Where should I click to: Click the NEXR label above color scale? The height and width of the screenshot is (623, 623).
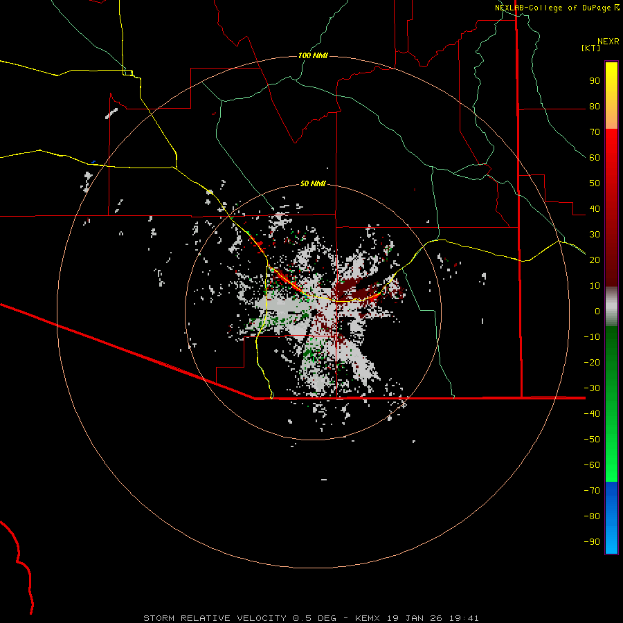point(608,42)
